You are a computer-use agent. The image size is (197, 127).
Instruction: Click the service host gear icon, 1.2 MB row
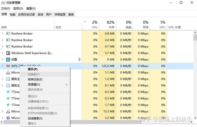pyautogui.click(x=8, y=79)
